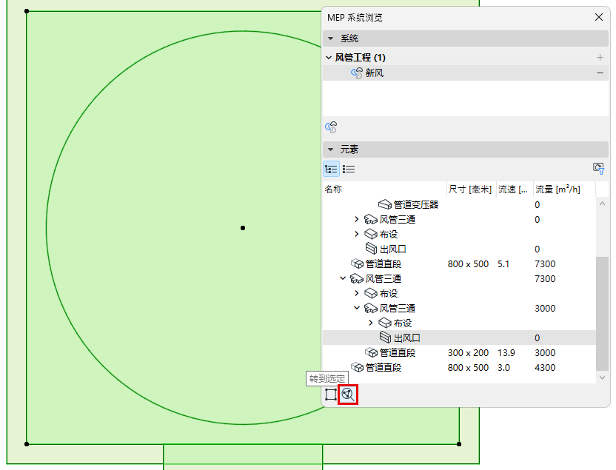Click the 新风 fan icon
This screenshot has width=616, height=470.
(357, 73)
